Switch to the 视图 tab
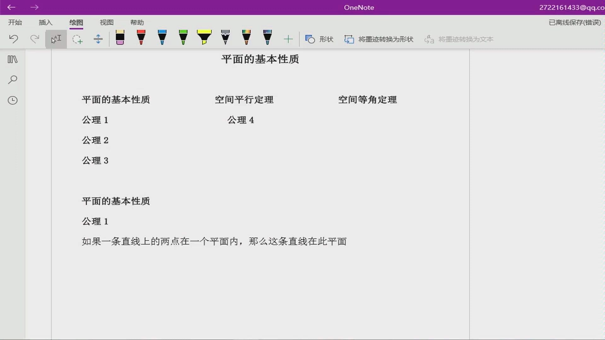Viewport: 605px width, 340px height. click(x=107, y=22)
